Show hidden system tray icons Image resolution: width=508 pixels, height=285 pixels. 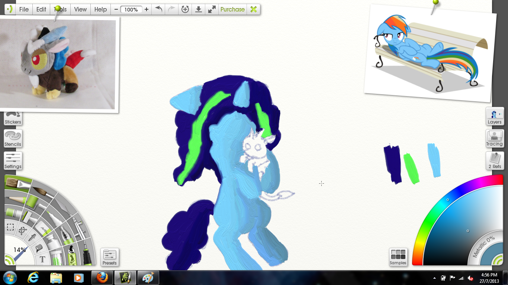click(434, 278)
